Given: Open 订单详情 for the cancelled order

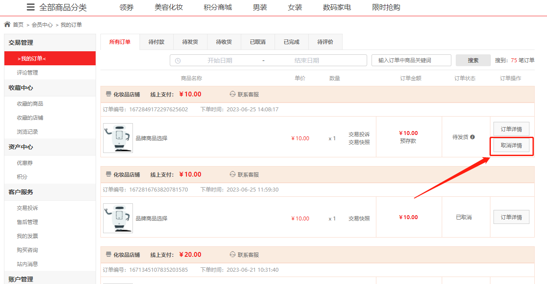Looking at the screenshot, I should (511, 217).
